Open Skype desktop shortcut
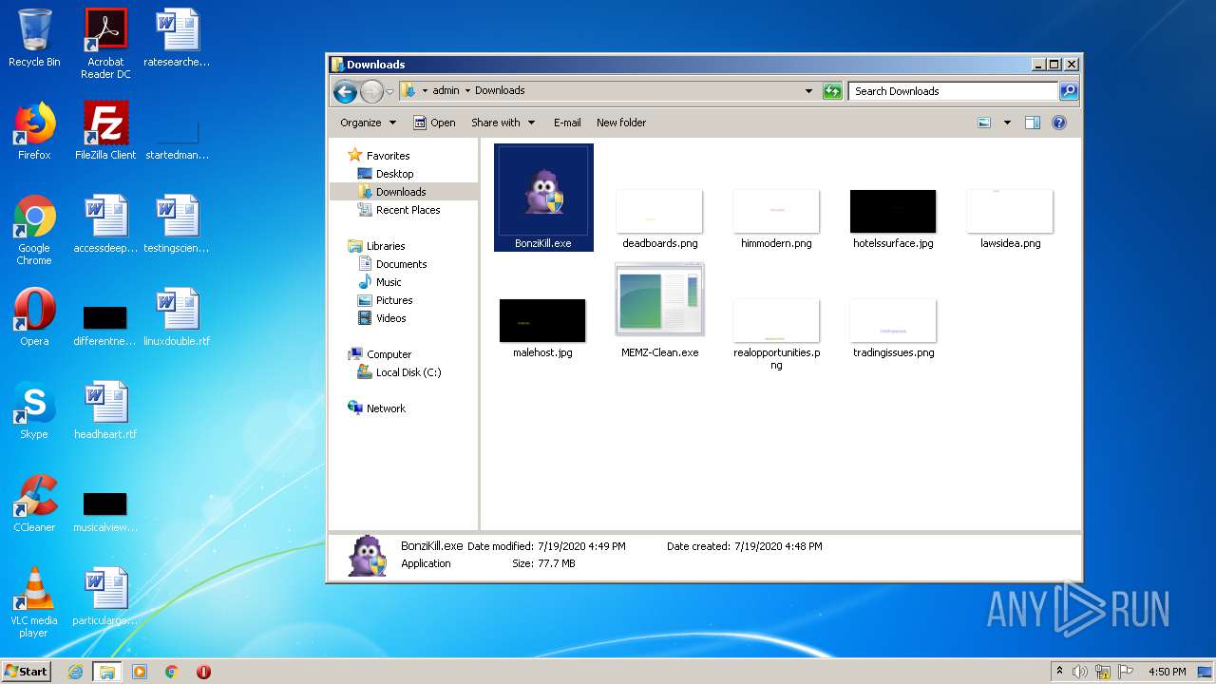The height and width of the screenshot is (684, 1216). [x=34, y=410]
